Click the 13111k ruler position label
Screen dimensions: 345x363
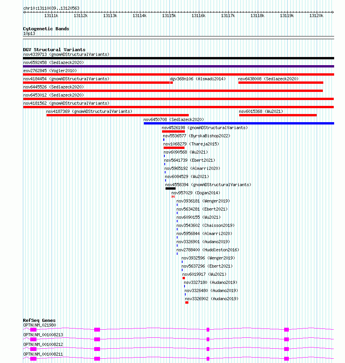(51, 16)
